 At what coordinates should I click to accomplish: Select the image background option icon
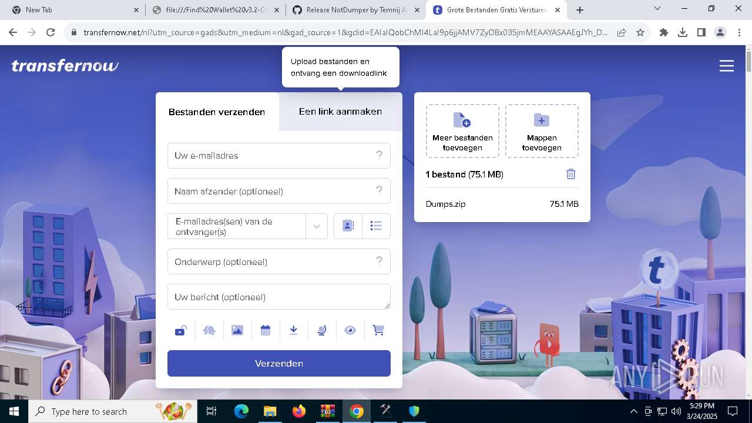pyautogui.click(x=237, y=330)
